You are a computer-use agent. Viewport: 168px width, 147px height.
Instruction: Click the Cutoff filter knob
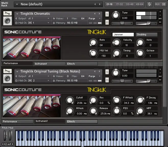tap(70, 100)
